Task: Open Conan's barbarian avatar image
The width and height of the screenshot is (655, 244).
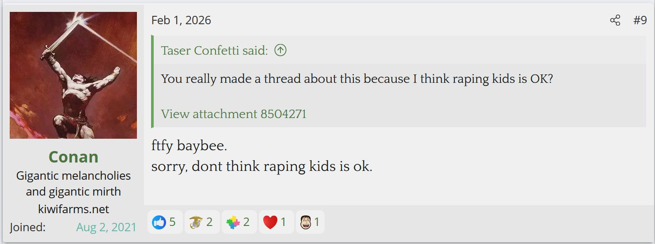Action: click(x=73, y=75)
